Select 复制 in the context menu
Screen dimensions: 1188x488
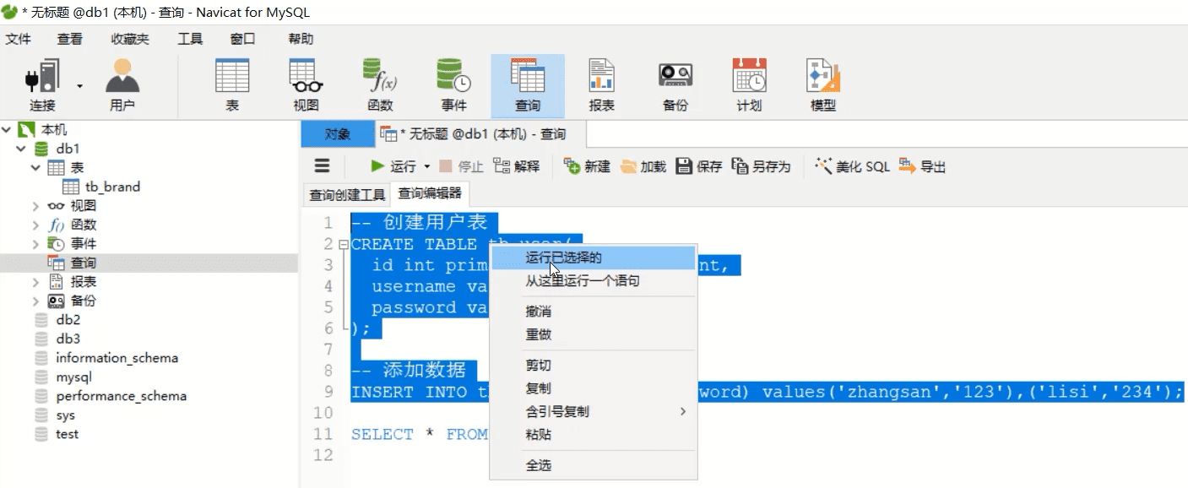(x=538, y=388)
